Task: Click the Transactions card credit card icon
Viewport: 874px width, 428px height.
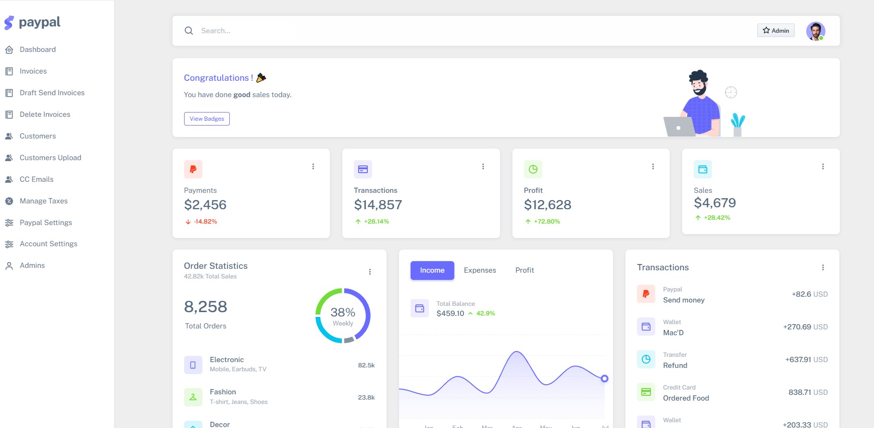Action: point(363,169)
